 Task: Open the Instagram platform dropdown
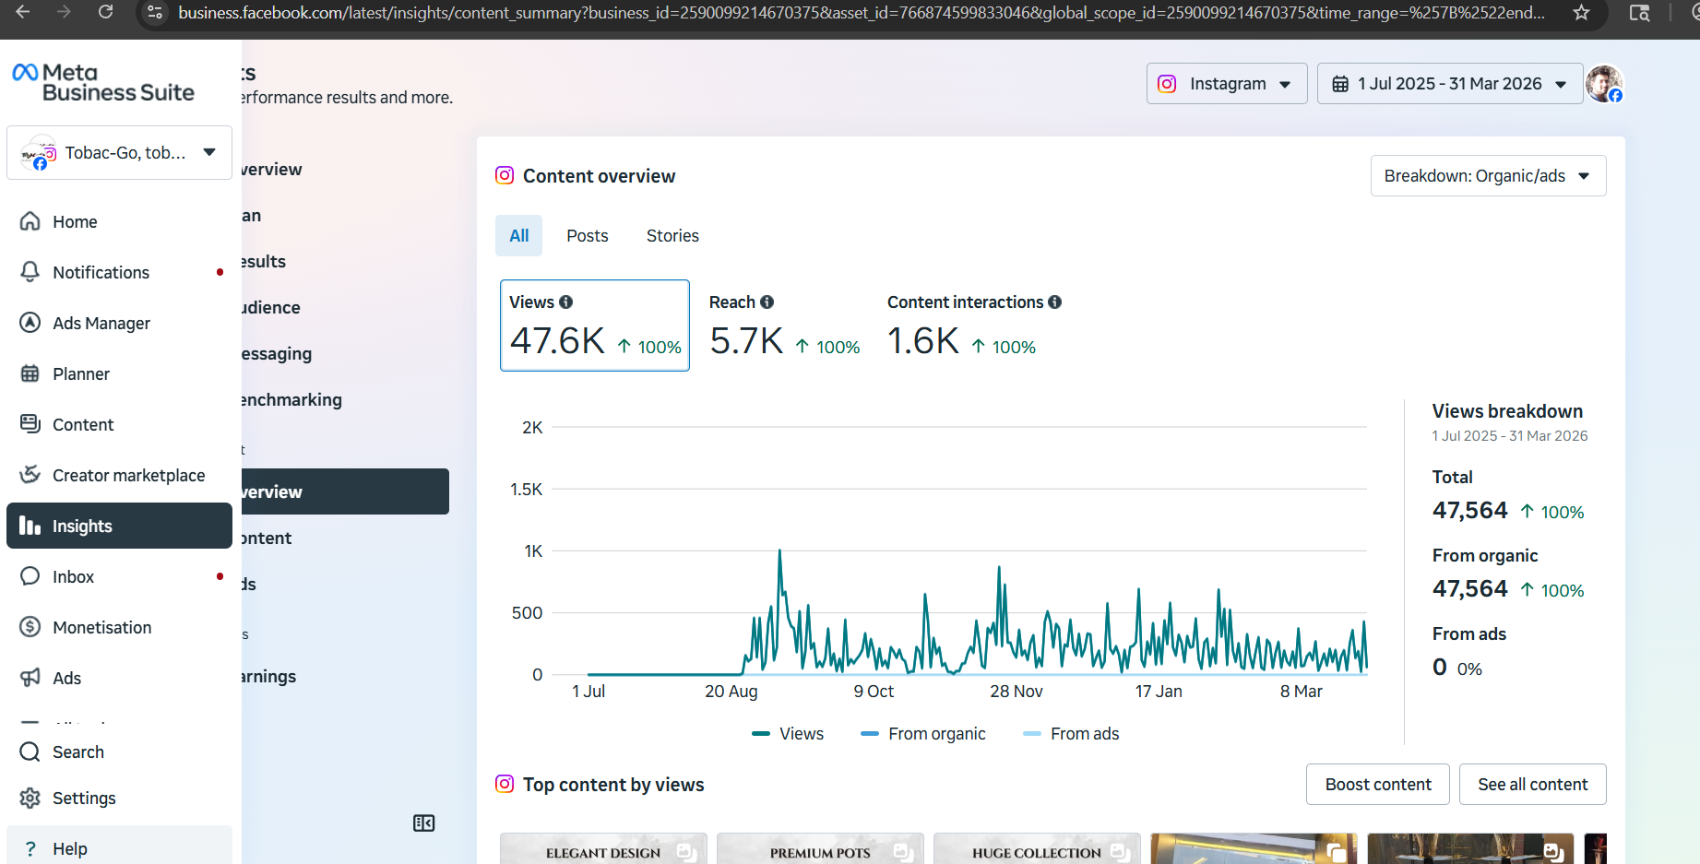(1227, 84)
